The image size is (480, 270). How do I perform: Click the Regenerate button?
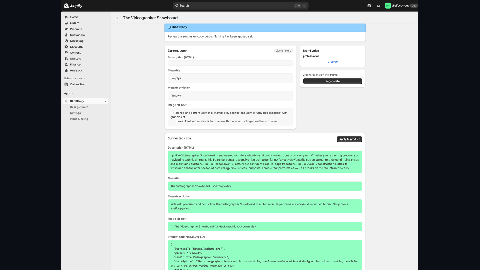(x=333, y=81)
